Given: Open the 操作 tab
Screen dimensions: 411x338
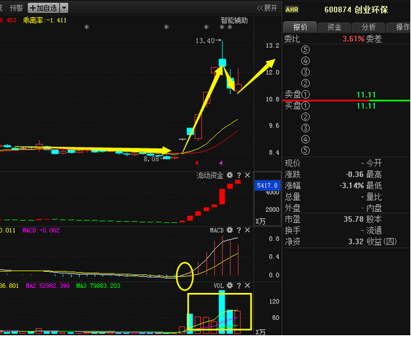Looking at the screenshot, I should point(399,27).
